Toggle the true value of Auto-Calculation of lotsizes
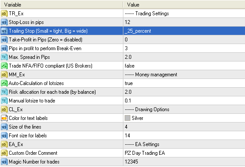Image resolution: width=245 pixels, height=167 pixels. [x=184, y=83]
